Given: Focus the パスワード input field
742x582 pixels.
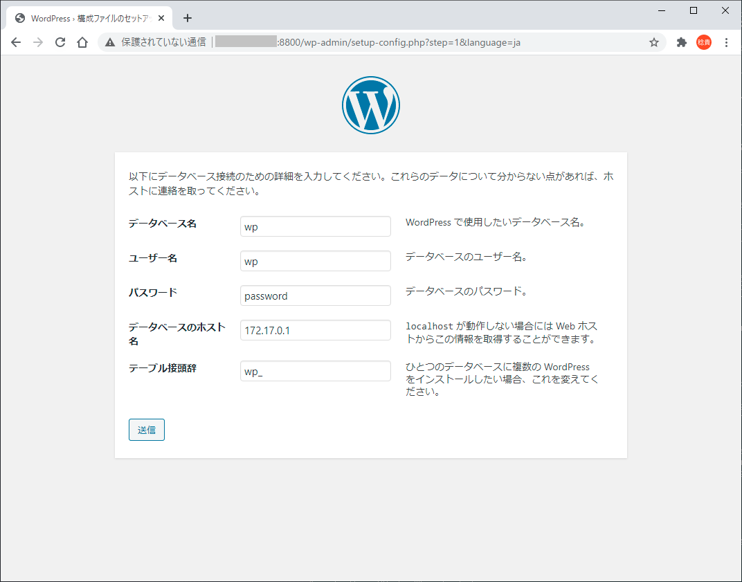Looking at the screenshot, I should click(315, 295).
